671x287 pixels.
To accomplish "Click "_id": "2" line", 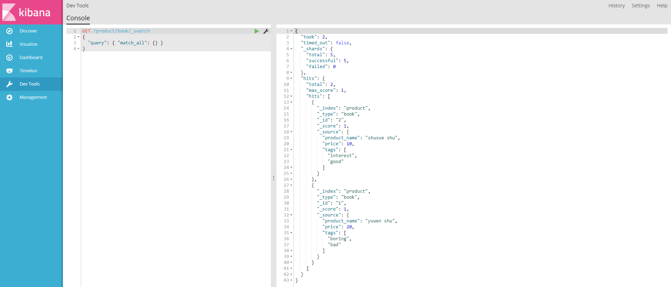I will click(x=331, y=120).
